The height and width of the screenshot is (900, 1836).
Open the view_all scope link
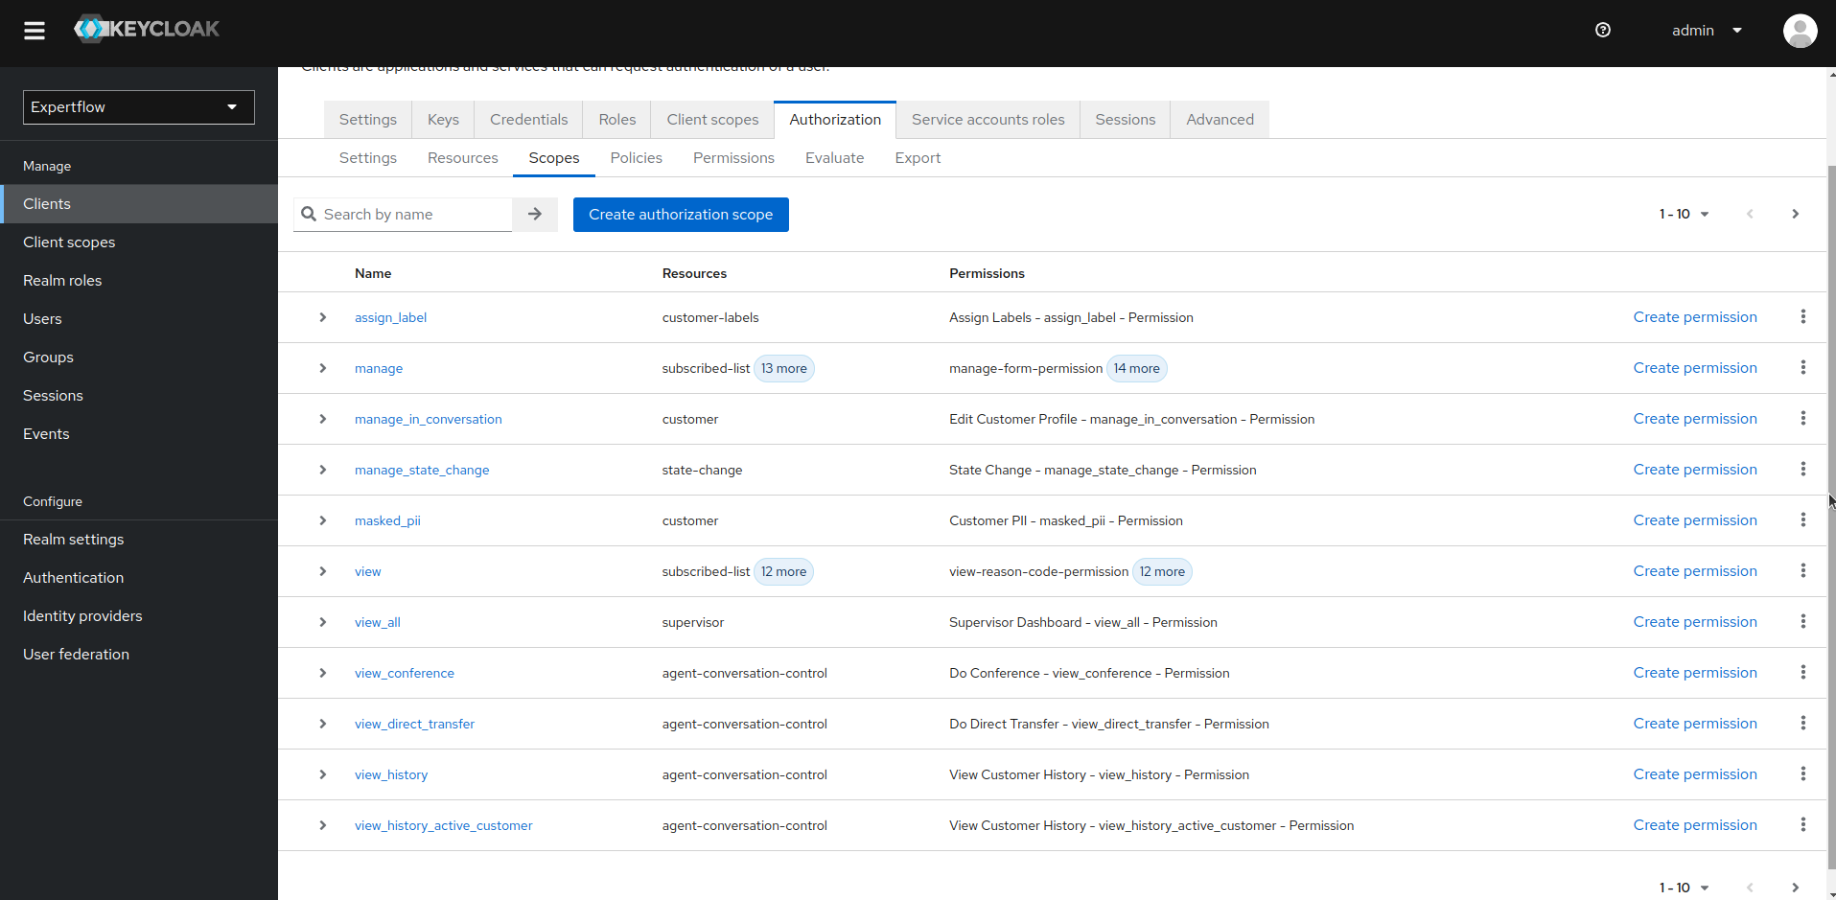point(377,621)
